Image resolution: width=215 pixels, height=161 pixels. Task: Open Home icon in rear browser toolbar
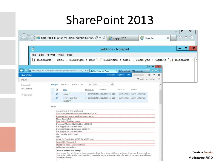coord(180,38)
